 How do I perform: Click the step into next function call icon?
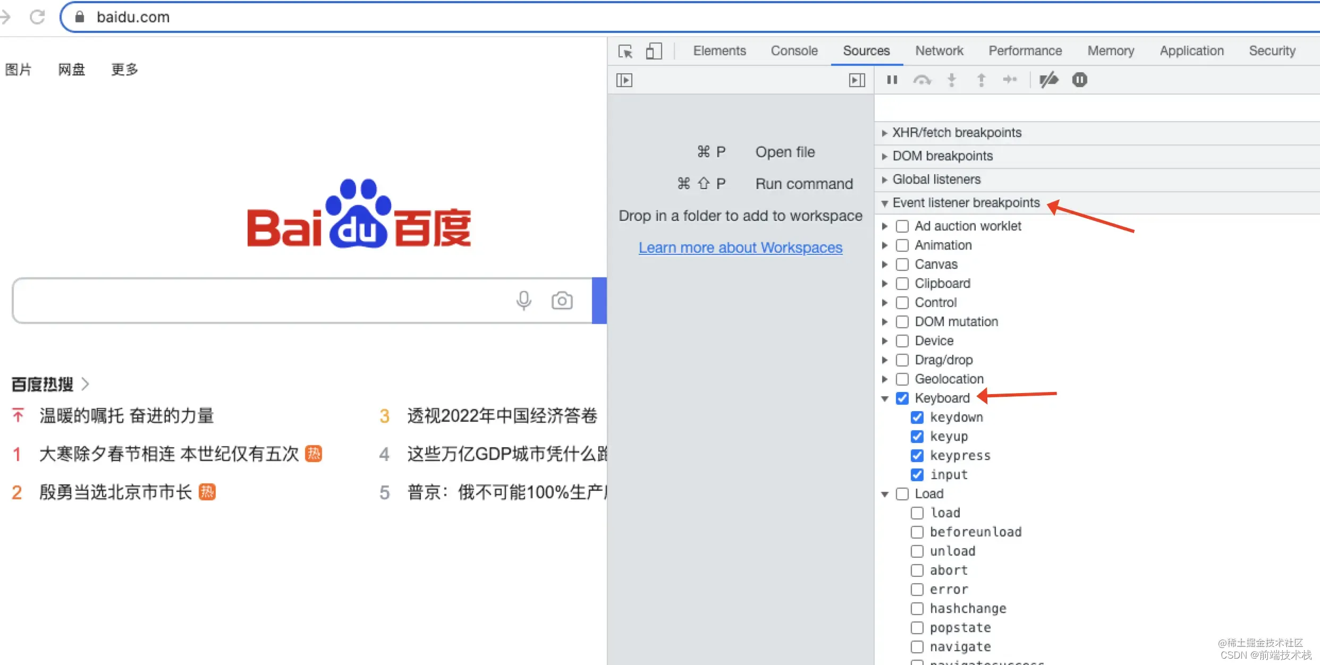(951, 79)
